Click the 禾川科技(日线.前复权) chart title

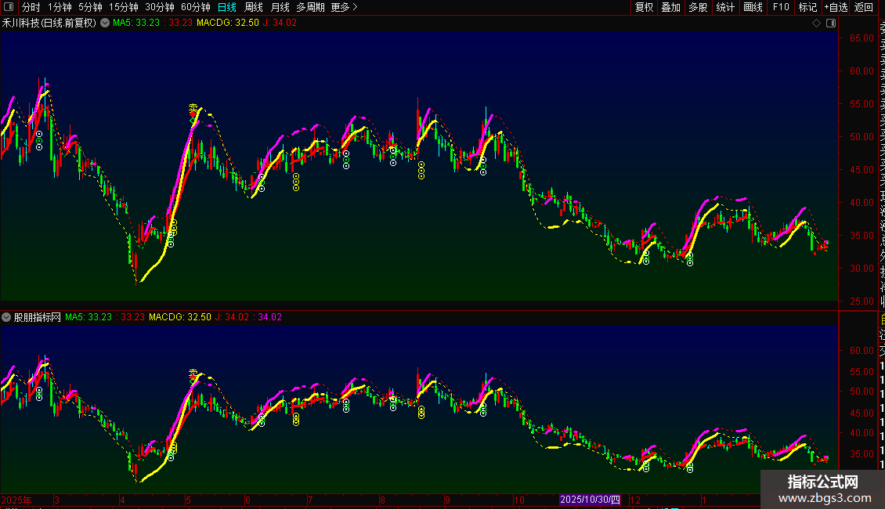49,23
